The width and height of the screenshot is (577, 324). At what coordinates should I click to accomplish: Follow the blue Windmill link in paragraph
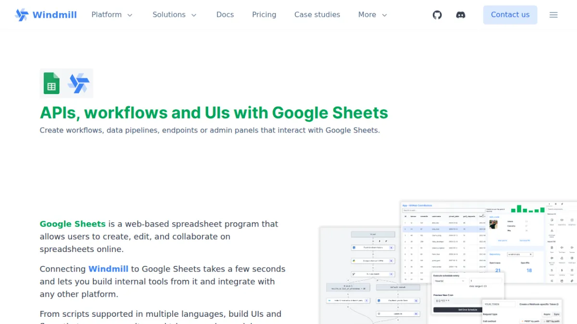pyautogui.click(x=108, y=269)
